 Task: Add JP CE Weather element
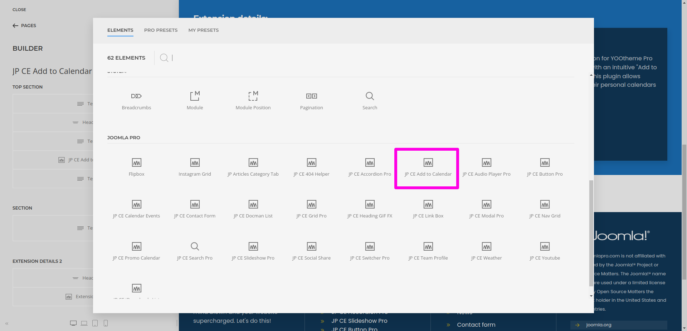[486, 251]
